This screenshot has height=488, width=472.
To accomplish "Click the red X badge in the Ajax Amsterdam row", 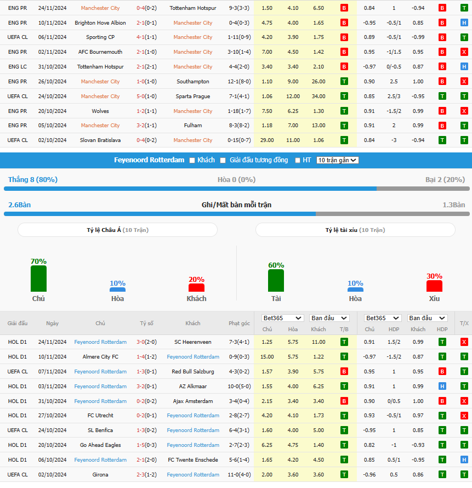I will [x=464, y=401].
